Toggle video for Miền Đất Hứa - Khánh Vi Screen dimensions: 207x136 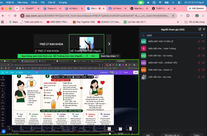point(203,70)
